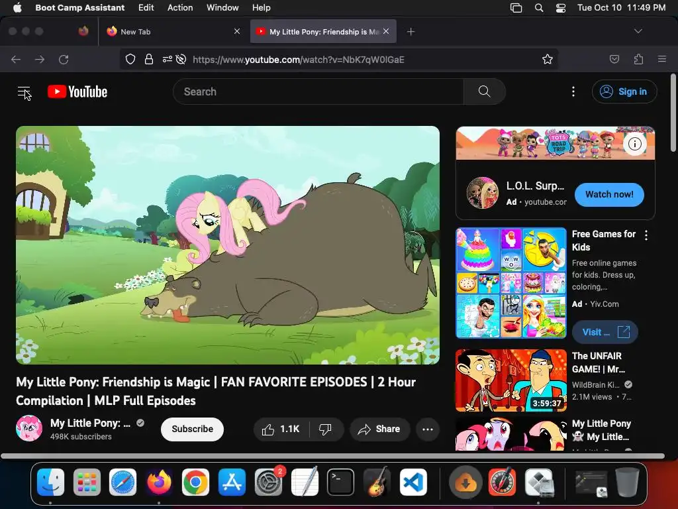Click the search magnifier button
The width and height of the screenshot is (678, 509).
click(x=484, y=91)
